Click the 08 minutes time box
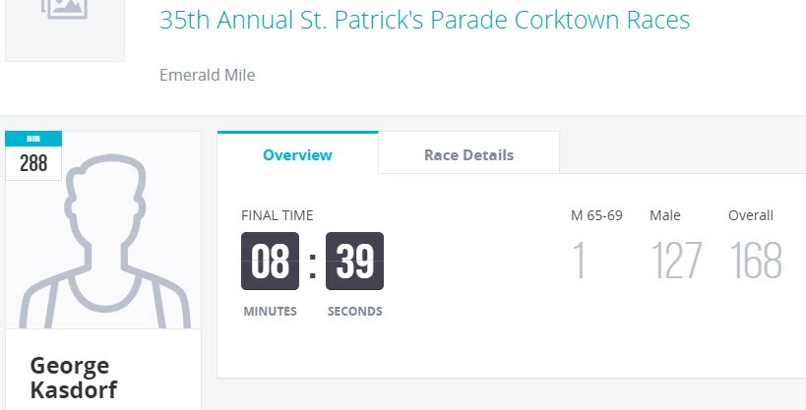Screen dimensions: 806x410 270,262
